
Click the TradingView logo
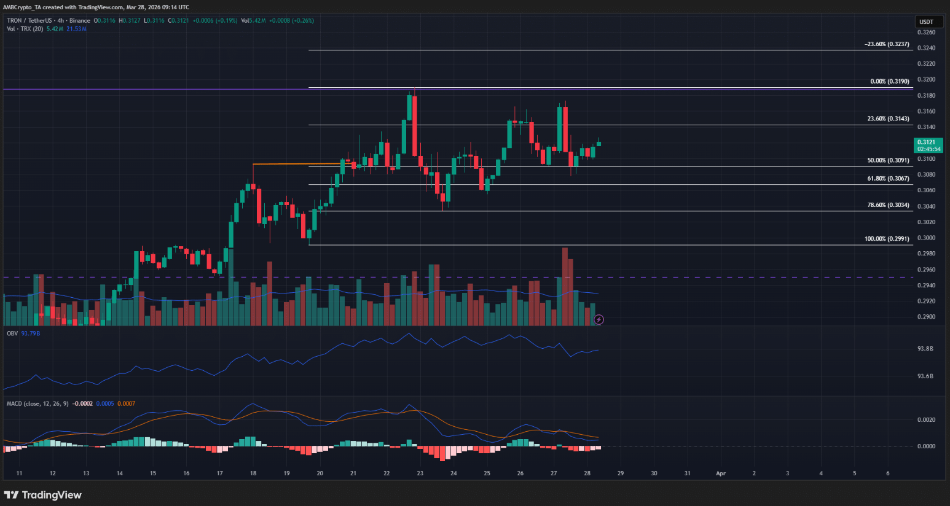click(x=43, y=495)
